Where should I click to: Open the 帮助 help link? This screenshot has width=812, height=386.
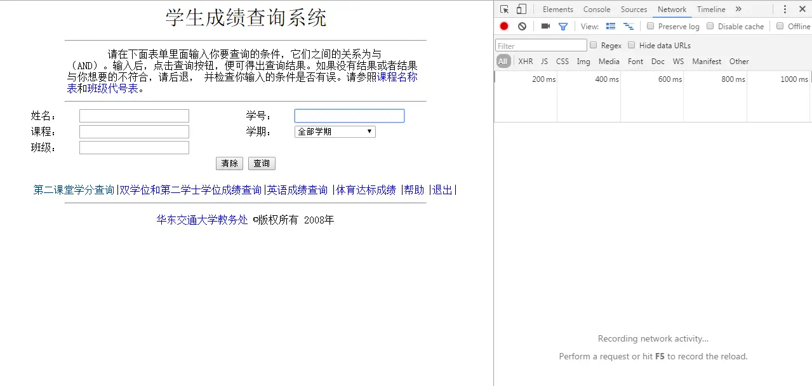click(x=413, y=189)
